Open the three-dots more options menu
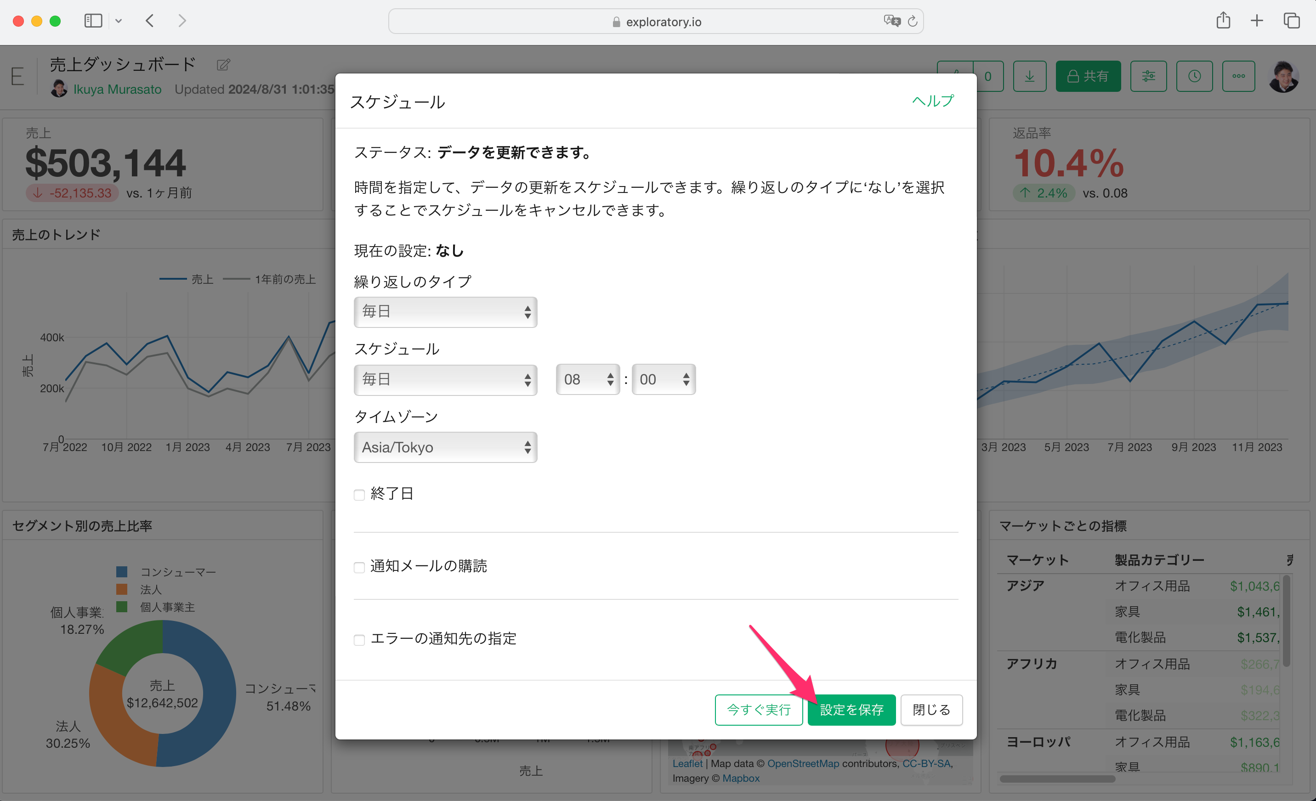 click(x=1238, y=76)
